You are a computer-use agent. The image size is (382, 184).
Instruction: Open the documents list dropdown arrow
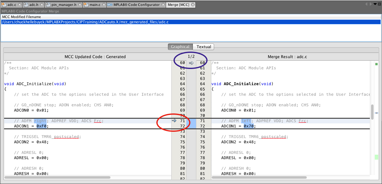375,4
